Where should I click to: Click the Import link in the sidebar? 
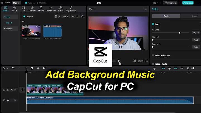[9, 23]
